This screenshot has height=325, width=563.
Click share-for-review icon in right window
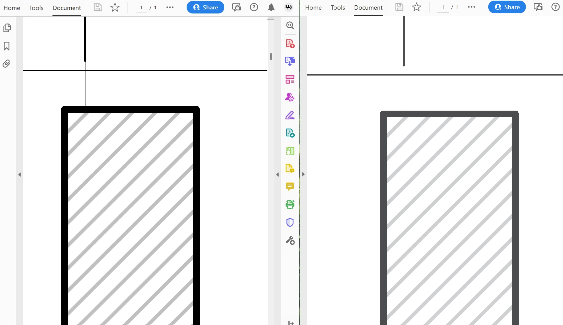coord(538,7)
